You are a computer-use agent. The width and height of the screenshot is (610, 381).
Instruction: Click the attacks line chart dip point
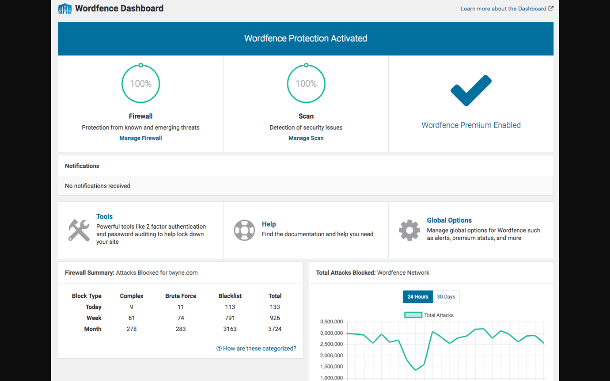[415, 370]
